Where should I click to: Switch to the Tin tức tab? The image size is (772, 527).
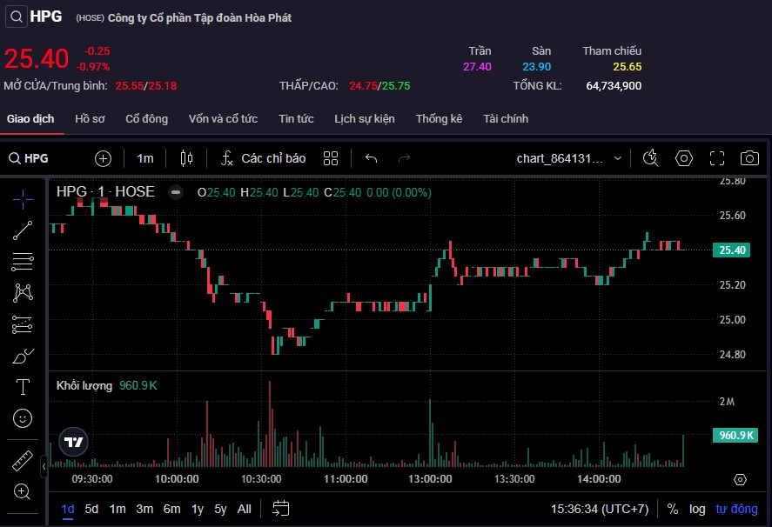296,119
